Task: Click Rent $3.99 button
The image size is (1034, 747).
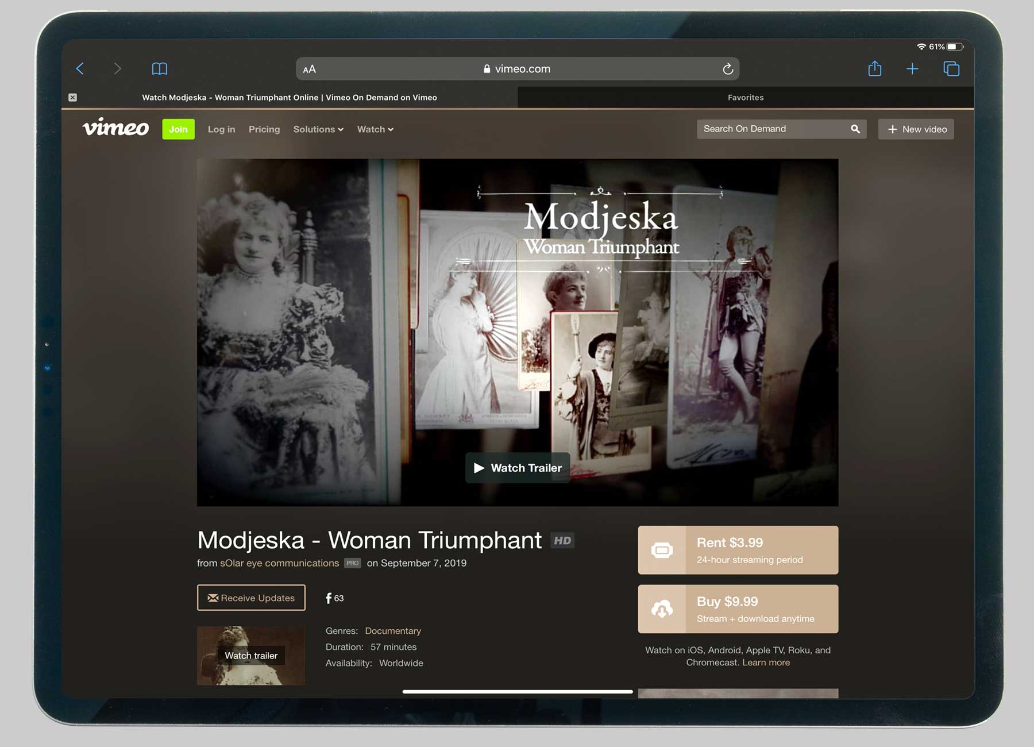Action: 738,550
